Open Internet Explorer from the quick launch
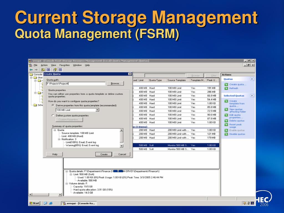The image size is (284, 213). pyautogui.click(x=51, y=203)
